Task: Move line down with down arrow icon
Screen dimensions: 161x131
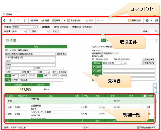Action: [x=24, y=20]
